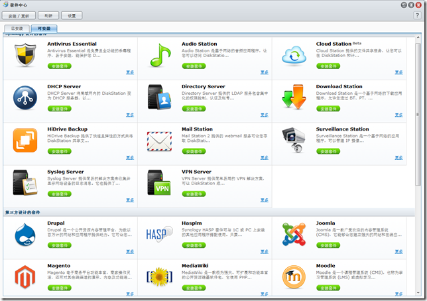Click the HiDrive Backup orange icon
The image size is (427, 301).
(x=25, y=141)
